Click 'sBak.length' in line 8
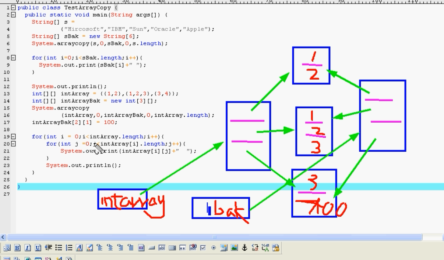This screenshot has height=260, width=444. point(102,58)
